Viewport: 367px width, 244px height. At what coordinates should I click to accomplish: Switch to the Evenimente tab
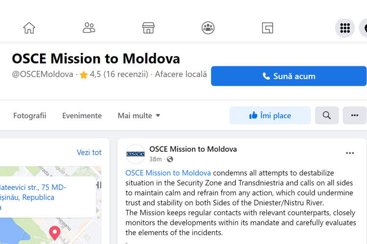click(82, 116)
